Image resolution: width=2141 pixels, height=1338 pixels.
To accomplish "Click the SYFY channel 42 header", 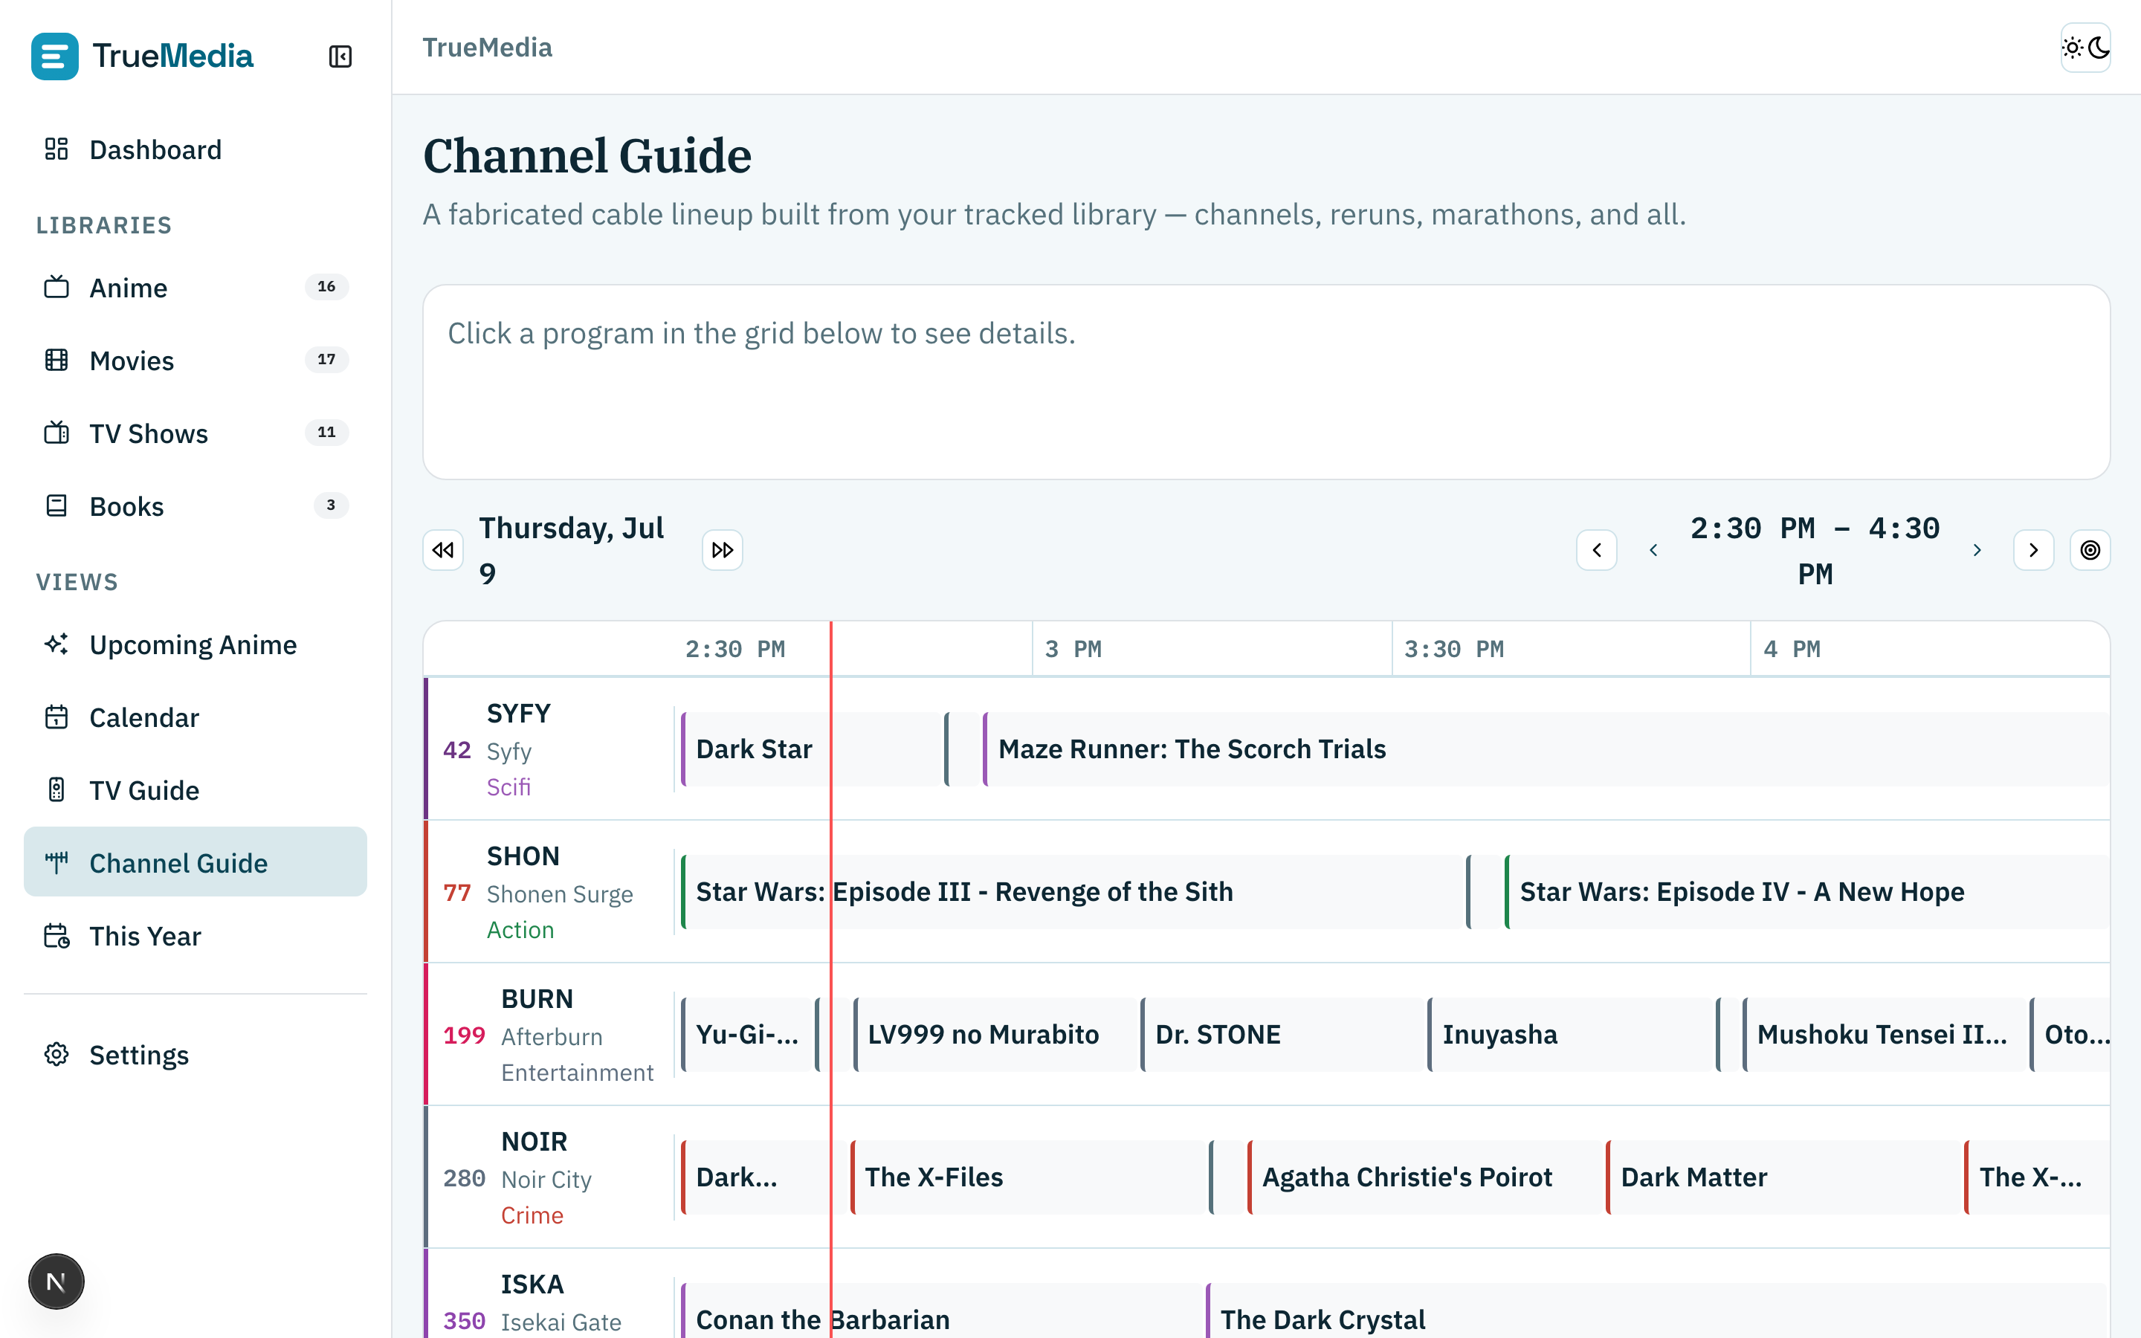I will (x=549, y=749).
